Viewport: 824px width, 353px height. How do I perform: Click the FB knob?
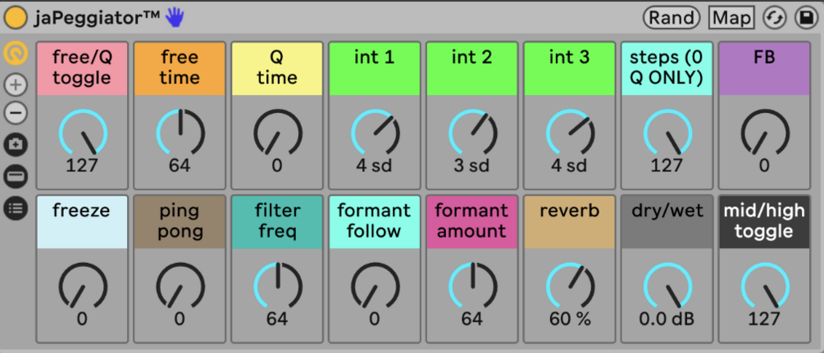pyautogui.click(x=765, y=134)
